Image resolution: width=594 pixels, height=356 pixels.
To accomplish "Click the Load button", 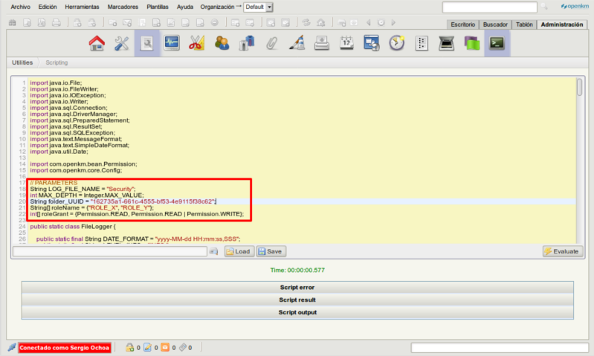I will (239, 252).
